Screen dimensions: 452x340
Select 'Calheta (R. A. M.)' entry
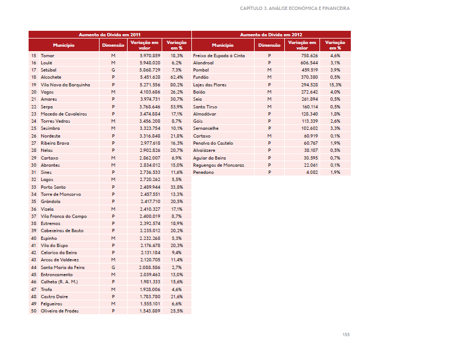point(59,282)
